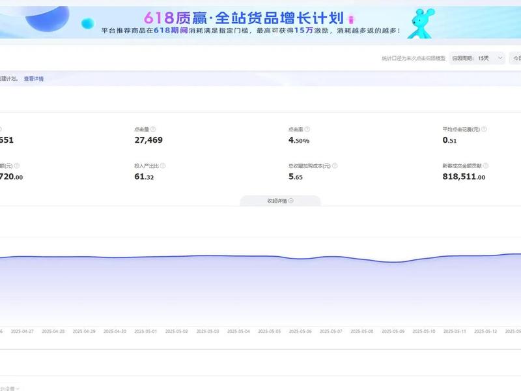Select the 27,469 click count value
The width and height of the screenshot is (521, 391).
148,140
